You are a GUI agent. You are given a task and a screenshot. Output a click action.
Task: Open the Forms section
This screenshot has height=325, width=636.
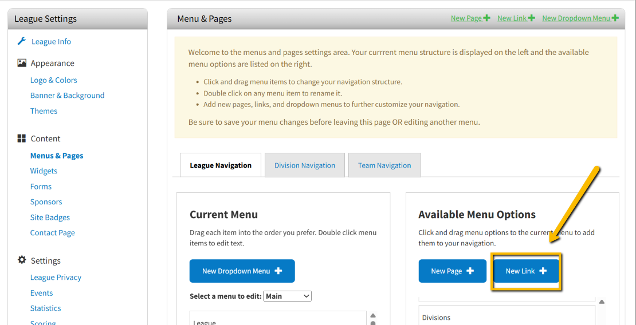click(41, 187)
